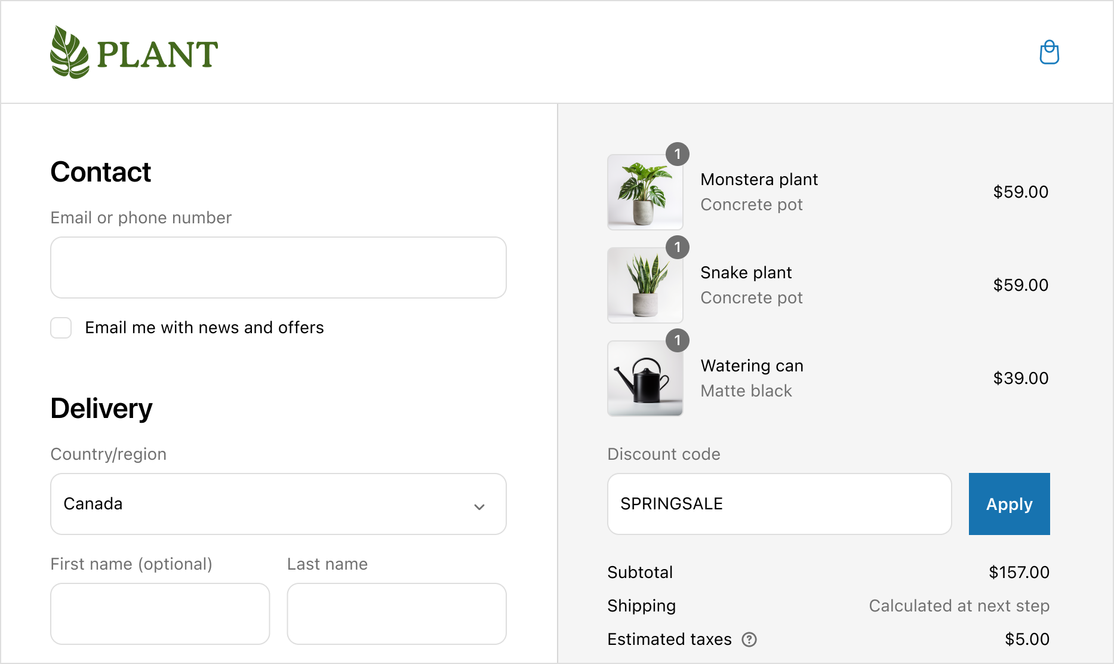Open the Country/region dropdown
The height and width of the screenshot is (664, 1114).
point(278,504)
